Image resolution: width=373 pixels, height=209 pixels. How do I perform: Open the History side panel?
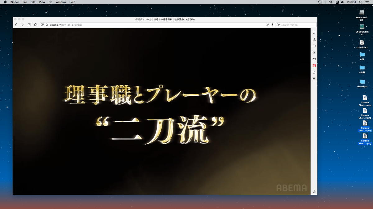314,46
